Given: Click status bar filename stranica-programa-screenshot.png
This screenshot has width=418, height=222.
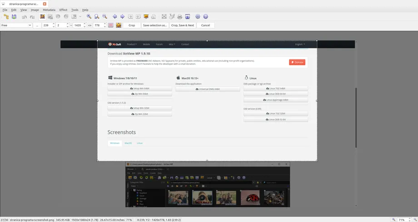Looking at the screenshot, I should click(32, 220).
